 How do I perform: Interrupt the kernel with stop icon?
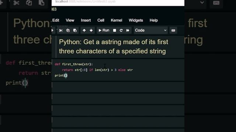pyautogui.click(x=115, y=30)
